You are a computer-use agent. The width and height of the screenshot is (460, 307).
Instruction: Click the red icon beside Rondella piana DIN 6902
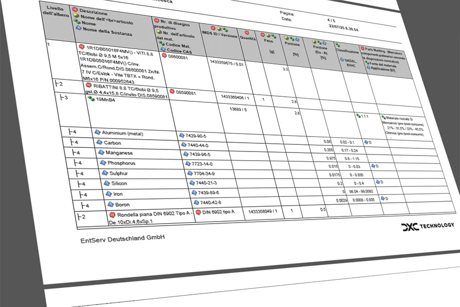(112, 215)
